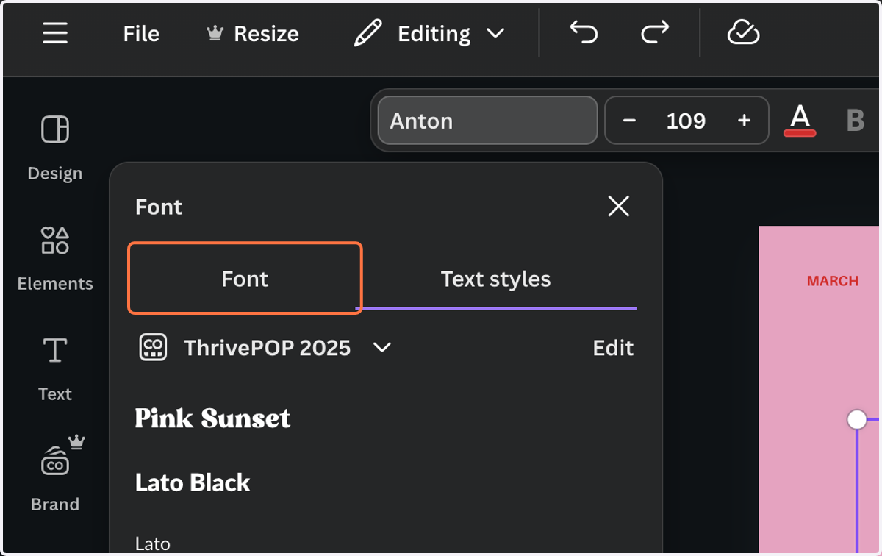Select the Pink Sunset font
This screenshot has width=882, height=556.
point(213,418)
